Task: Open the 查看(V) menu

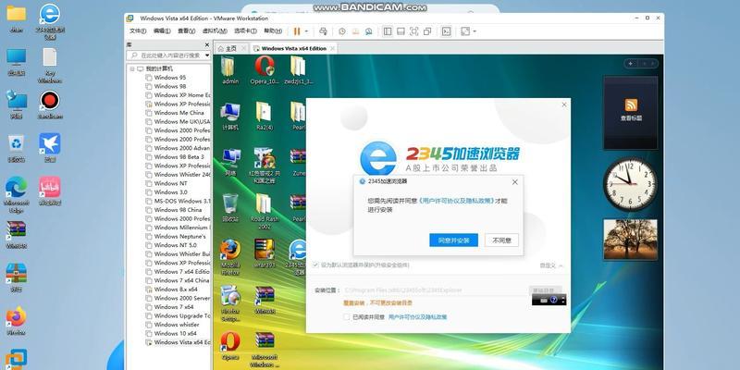Action: point(187,31)
